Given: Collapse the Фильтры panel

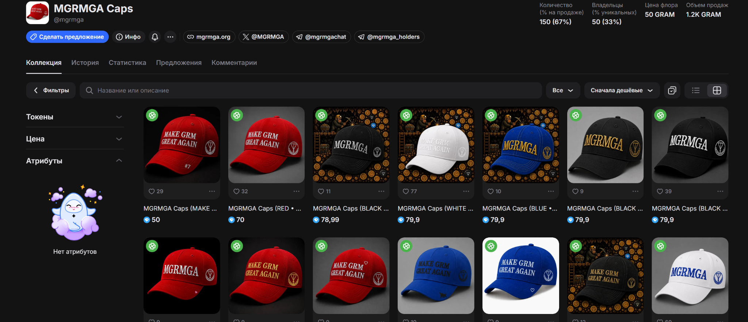Looking at the screenshot, I should tap(51, 90).
